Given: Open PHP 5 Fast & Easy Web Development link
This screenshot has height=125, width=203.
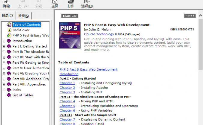Looking at the screenshot, I should pyautogui.click(x=88, y=69).
